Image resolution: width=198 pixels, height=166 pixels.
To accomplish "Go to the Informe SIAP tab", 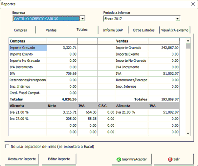I will tap(113, 30).
